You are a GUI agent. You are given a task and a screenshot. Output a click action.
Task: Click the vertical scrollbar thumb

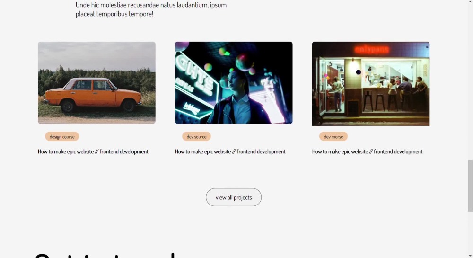point(470,186)
